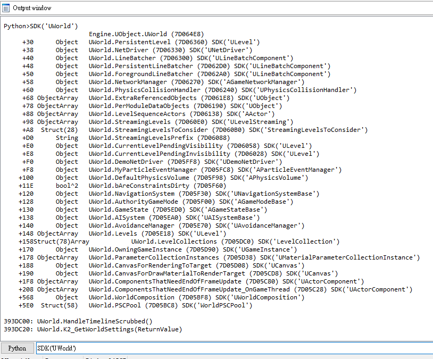Screen dimensions: 433x359
Task: Click the Output window icon
Action: 6,8
